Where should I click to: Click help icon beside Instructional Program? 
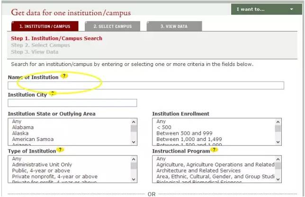tap(214, 149)
